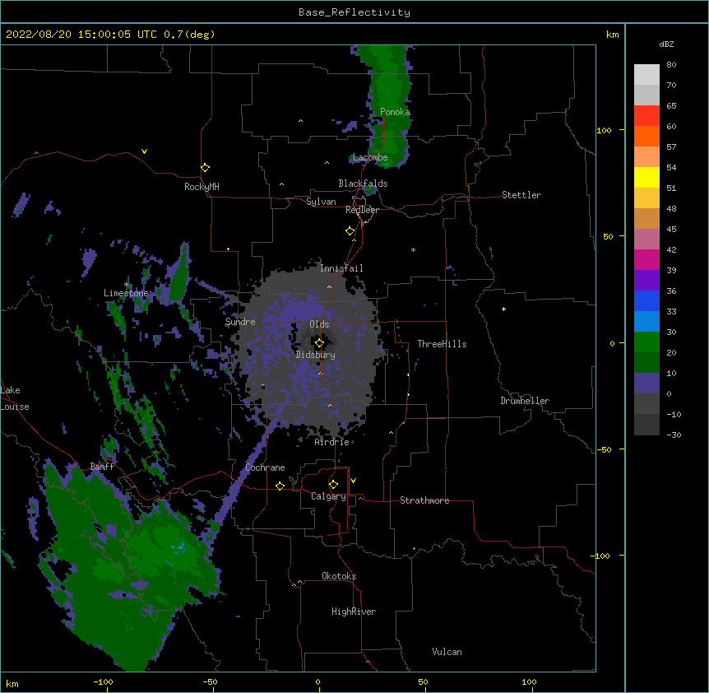The image size is (709, 693).
Task: Click the Lake Louise label
Action: click(15, 398)
